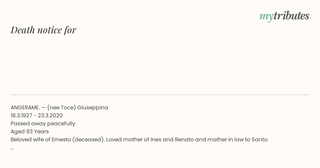Click the "(nee Toce)" text

(x=62, y=107)
